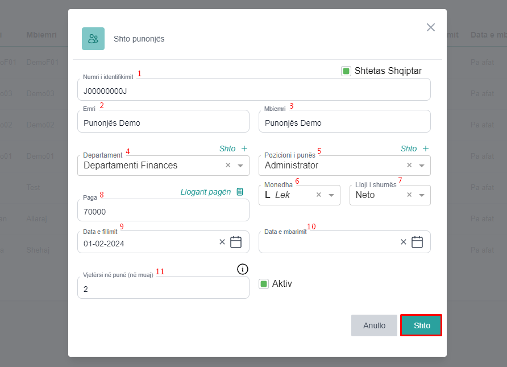This screenshot has height=367, width=507.
Task: Clear the Monedha Lek selection
Action: (319, 195)
